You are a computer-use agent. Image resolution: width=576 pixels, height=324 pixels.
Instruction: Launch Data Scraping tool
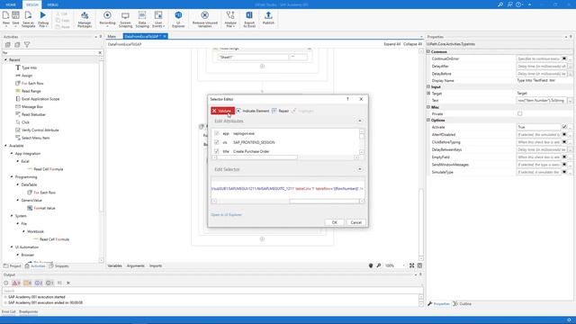point(142,15)
